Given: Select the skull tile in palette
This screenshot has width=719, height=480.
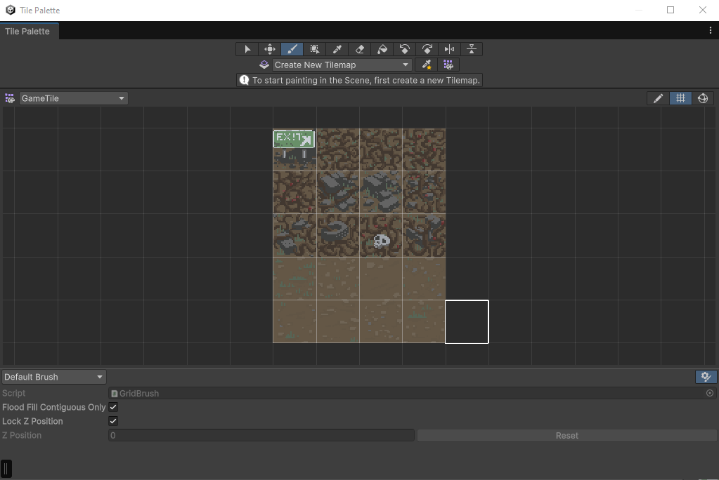Looking at the screenshot, I should point(381,241).
